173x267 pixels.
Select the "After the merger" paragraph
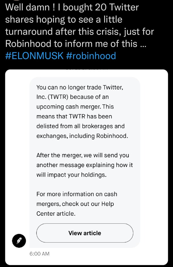pyautogui.click(x=84, y=165)
